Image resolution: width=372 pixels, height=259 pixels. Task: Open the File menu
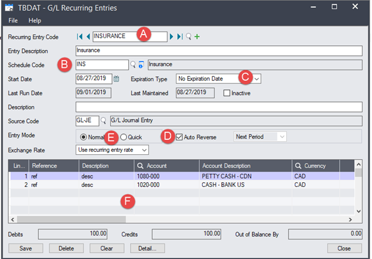pos(13,21)
